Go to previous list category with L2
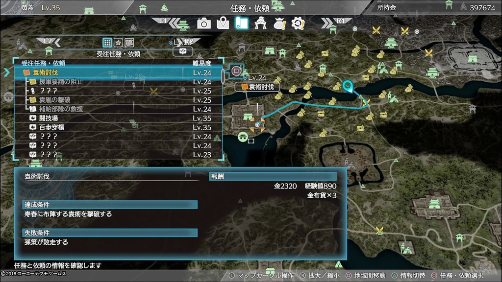This screenshot has width=502, height=282. 49,42
